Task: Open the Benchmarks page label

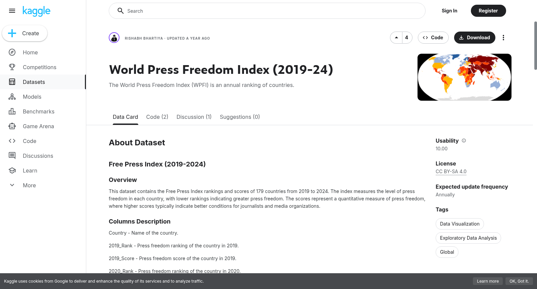Action: click(39, 111)
